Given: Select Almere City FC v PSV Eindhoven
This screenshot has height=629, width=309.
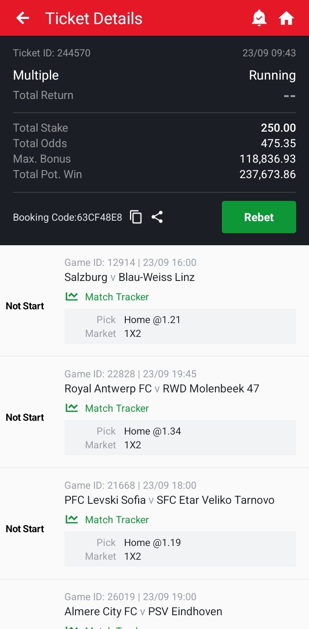Looking at the screenshot, I should (143, 611).
